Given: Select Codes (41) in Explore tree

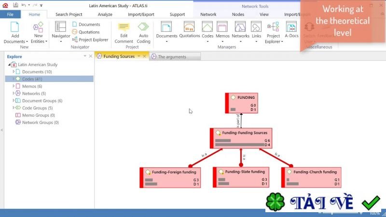Looking at the screenshot, I should (49, 79).
